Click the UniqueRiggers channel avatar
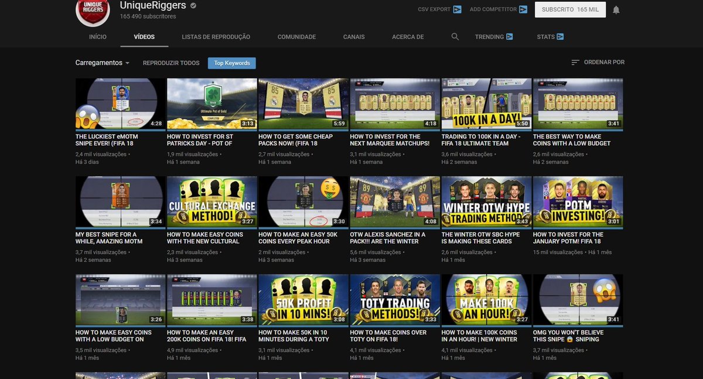The image size is (703, 379). 93,11
